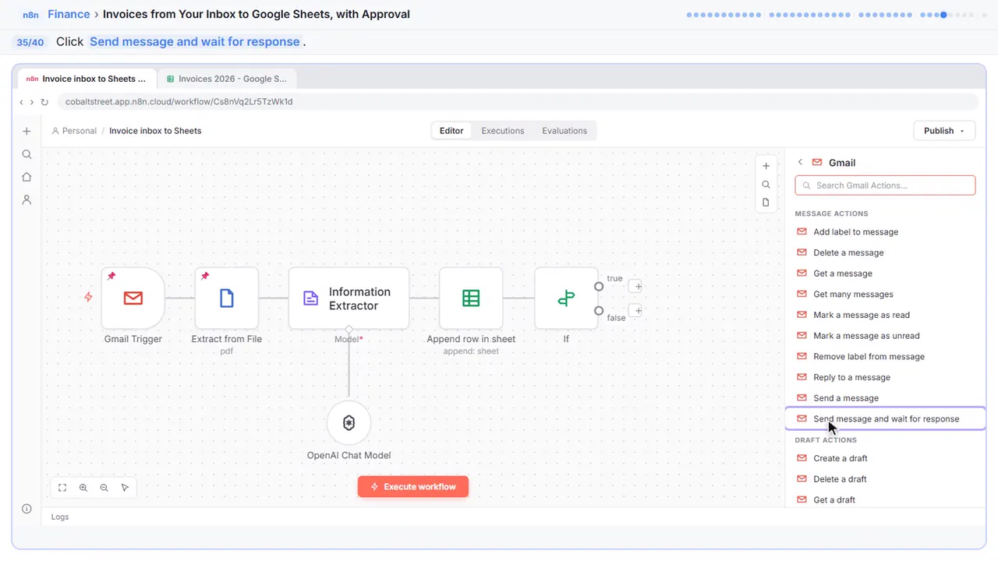Select the OpenAI Chat Model node
998x561 pixels.
pos(349,422)
